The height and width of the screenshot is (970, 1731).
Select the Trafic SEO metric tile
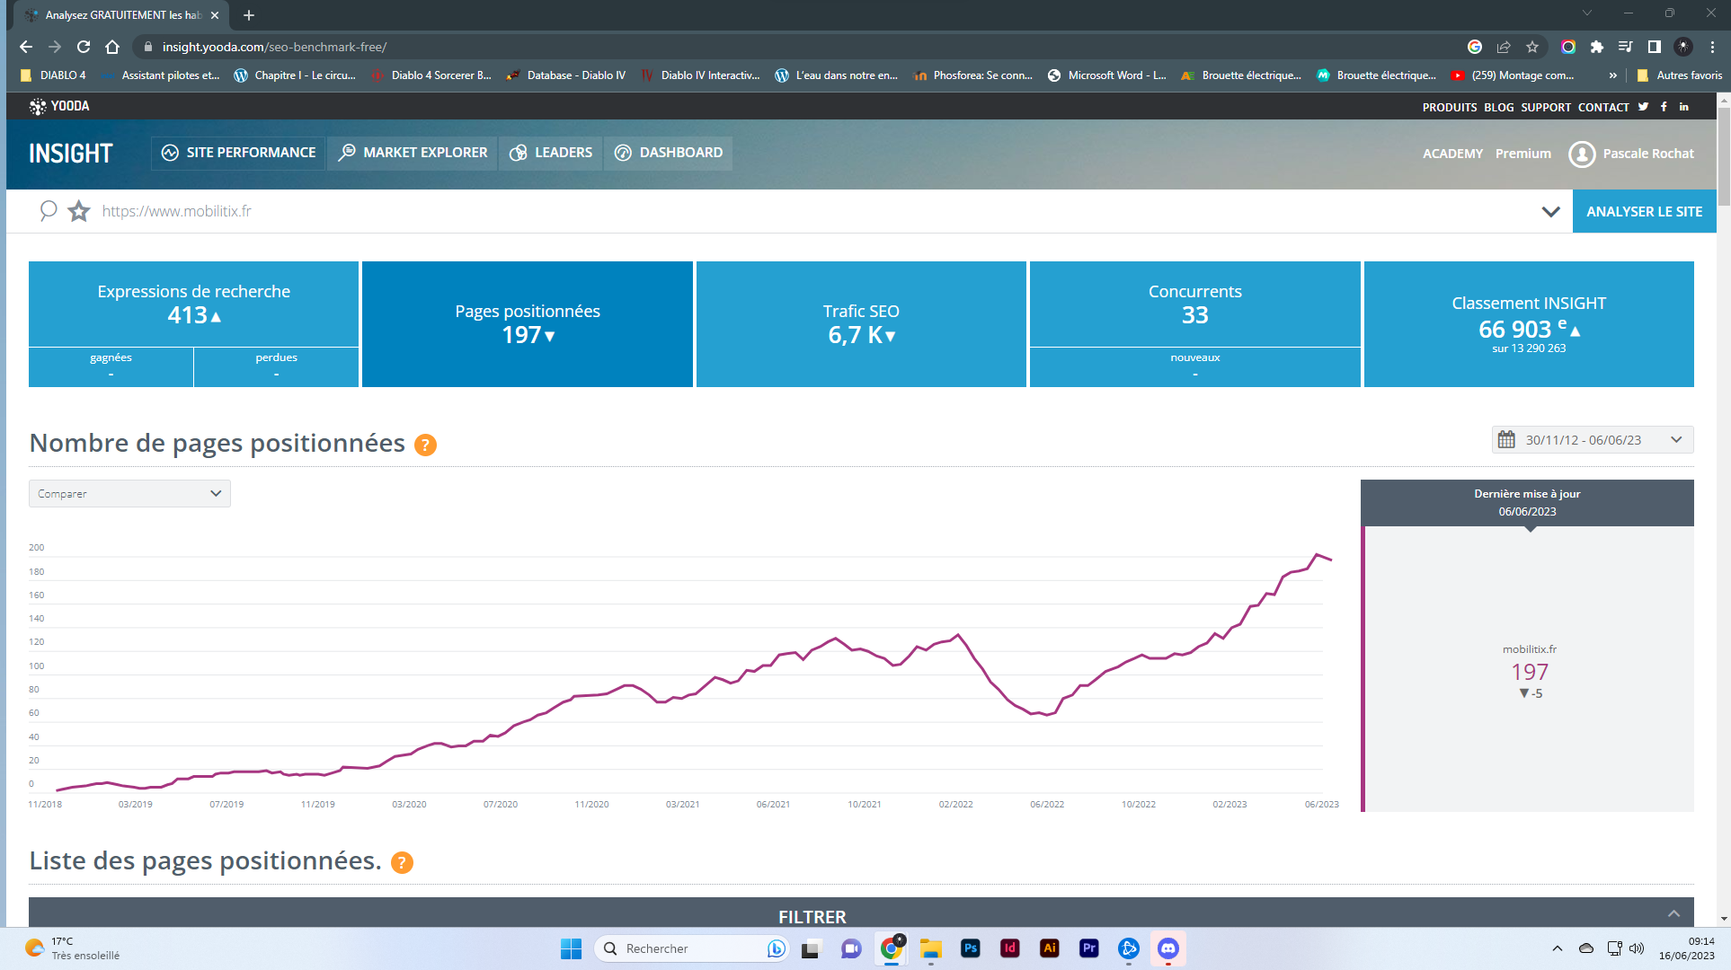(860, 324)
